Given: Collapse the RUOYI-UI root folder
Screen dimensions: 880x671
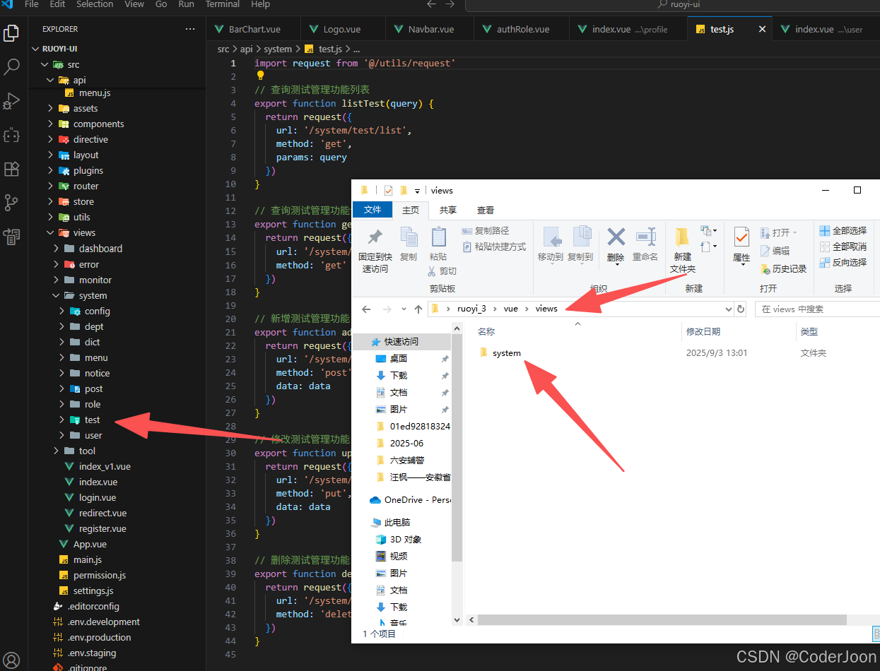Looking at the screenshot, I should coord(37,49).
